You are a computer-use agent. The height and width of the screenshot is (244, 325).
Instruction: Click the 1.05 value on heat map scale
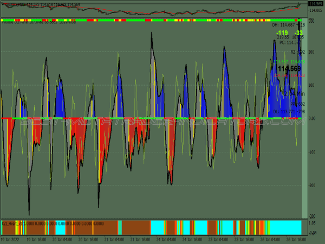(x=314, y=222)
